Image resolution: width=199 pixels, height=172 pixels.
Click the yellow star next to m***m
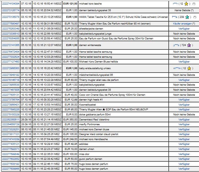(x=189, y=68)
